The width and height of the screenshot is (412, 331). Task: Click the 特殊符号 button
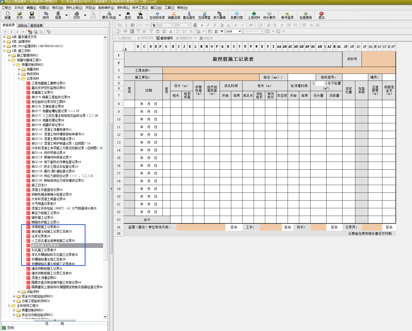[x=145, y=38]
